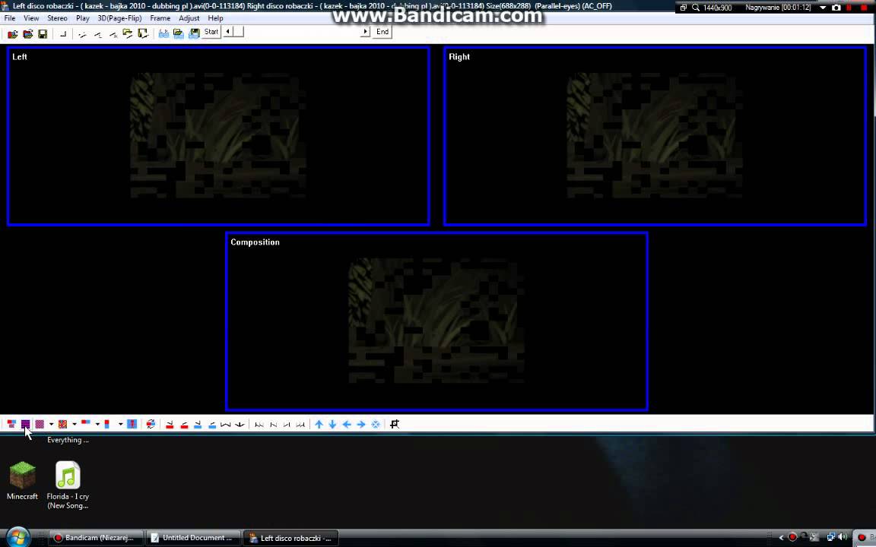The width and height of the screenshot is (876, 547).
Task: Select the red-blue side-by-side view icon
Action: tap(11, 424)
